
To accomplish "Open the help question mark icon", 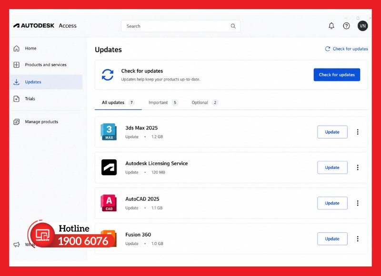I will [346, 26].
